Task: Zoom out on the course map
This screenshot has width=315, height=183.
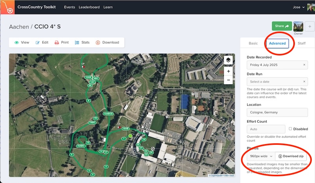Action: [228, 80]
